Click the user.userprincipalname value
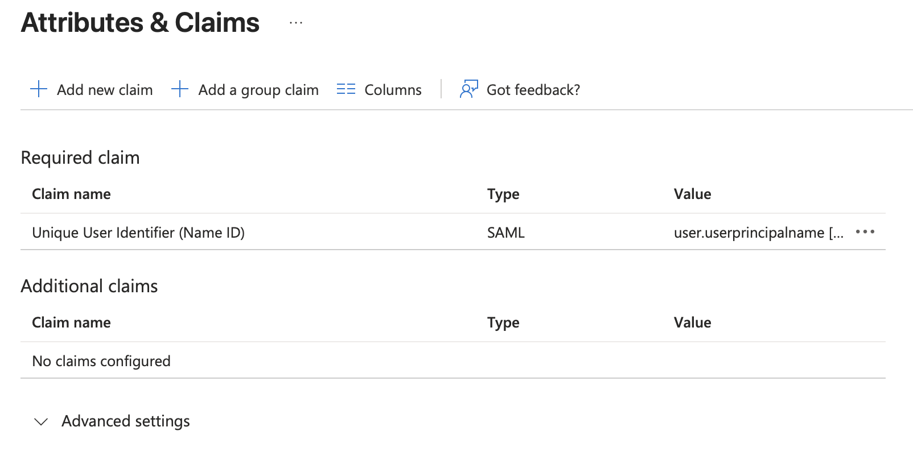Image resolution: width=913 pixels, height=456 pixels. pos(749,233)
